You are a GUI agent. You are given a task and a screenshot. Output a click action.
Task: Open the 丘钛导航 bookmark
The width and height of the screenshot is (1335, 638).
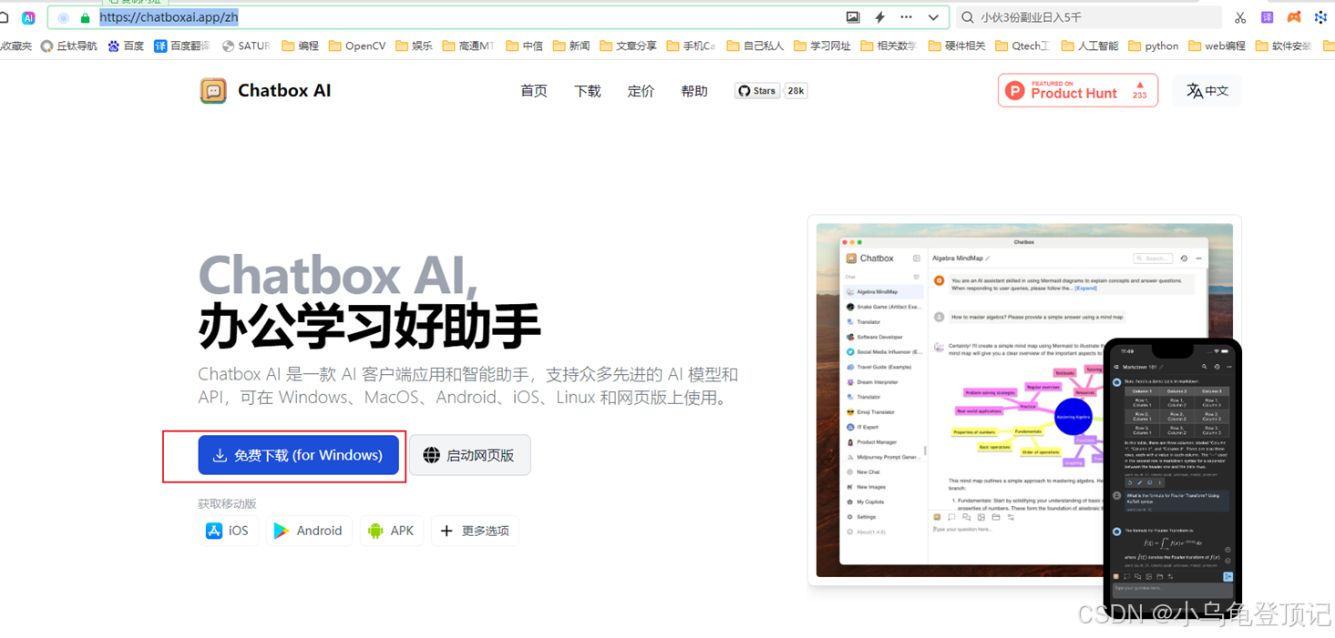69,46
